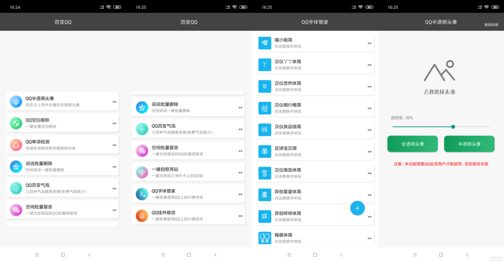
Task: Tap the 楷 icon beside 汉仪细行楷简
Action: pyautogui.click(x=264, y=108)
